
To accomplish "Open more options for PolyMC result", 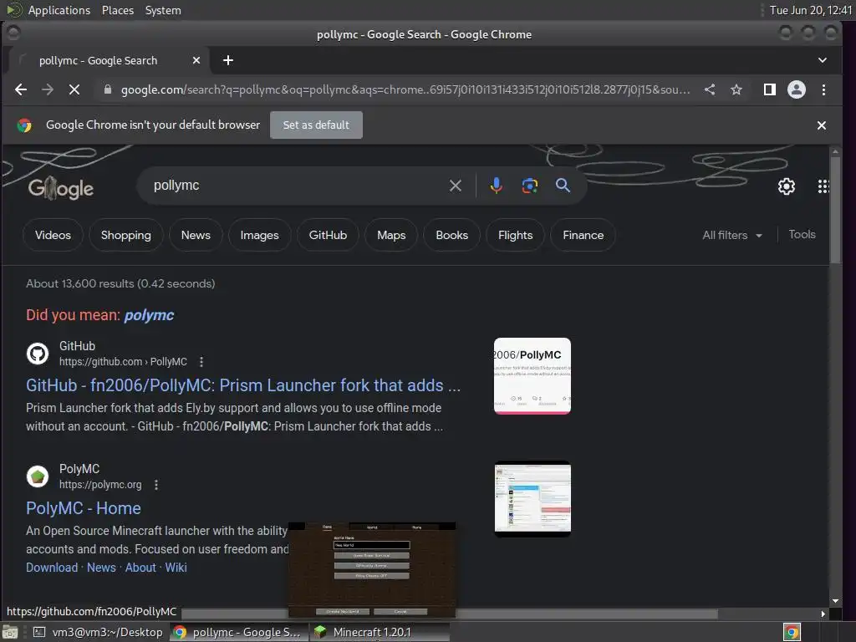I will [x=156, y=485].
